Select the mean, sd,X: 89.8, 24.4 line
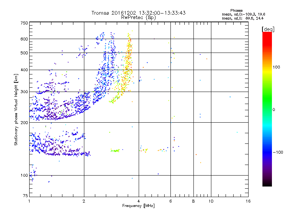This screenshot has width=292, height=219. [243, 18]
